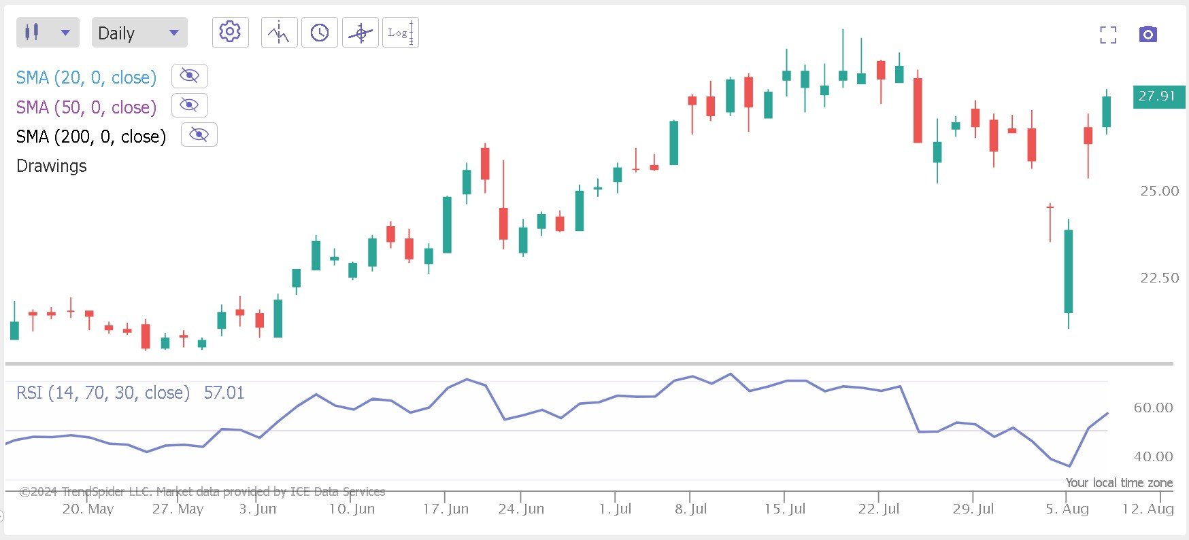1189x540 pixels.
Task: Click the candlestick chart type icon
Action: click(32, 33)
